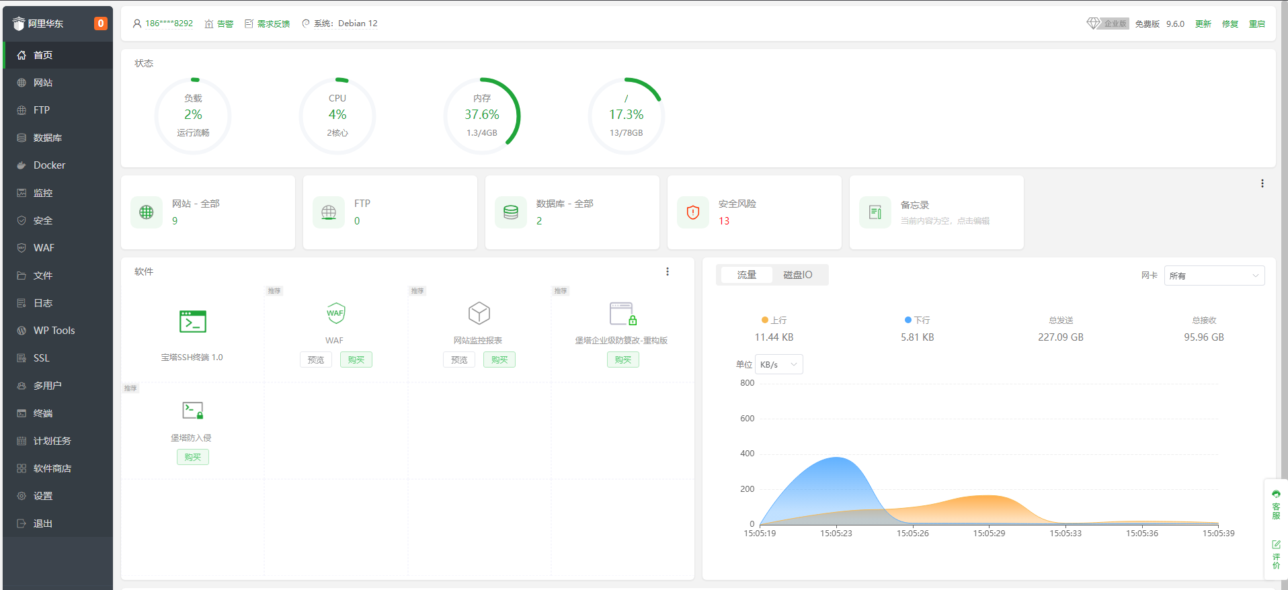The height and width of the screenshot is (590, 1288).
Task: Open the overview cards three-dot menu
Action: [1262, 183]
